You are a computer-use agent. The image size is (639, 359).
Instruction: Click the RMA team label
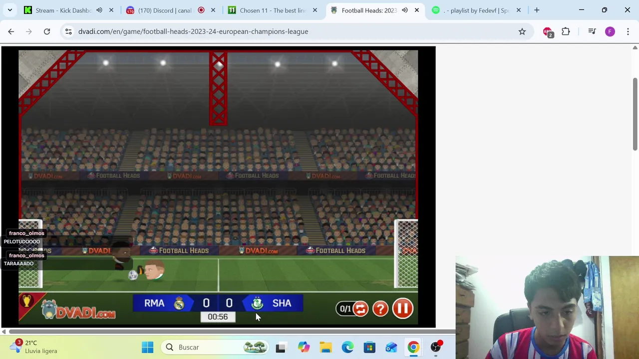pyautogui.click(x=154, y=303)
